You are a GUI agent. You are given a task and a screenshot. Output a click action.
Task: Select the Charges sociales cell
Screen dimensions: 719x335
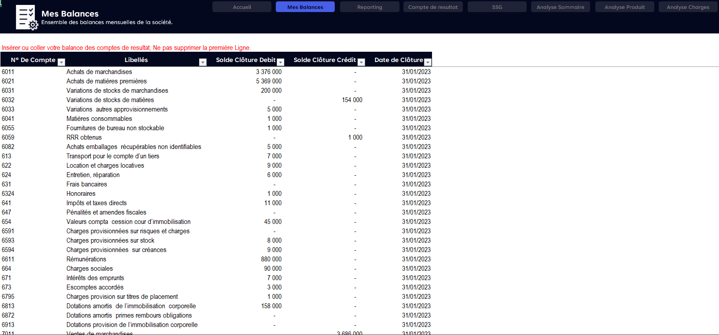pos(90,269)
